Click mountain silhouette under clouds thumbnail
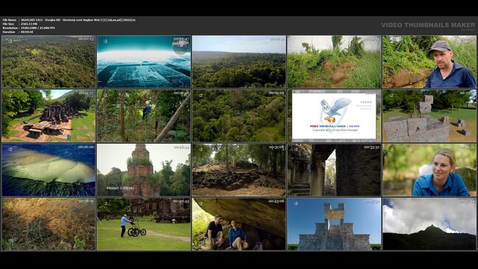478x269 pixels. click(429, 224)
